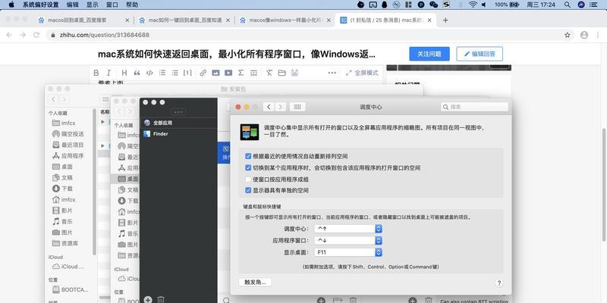This screenshot has width=607, height=303.
Task: Open Spotlight search in the menu bar
Action: 567,5
